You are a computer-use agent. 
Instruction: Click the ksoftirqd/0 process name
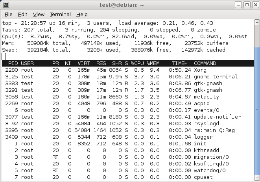(211, 164)
